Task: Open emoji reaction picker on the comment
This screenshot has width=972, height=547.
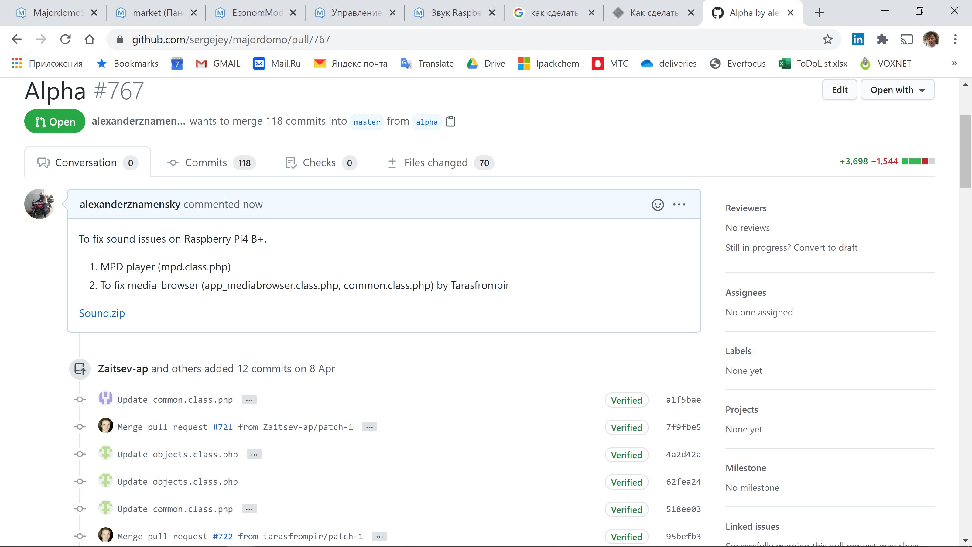Action: pyautogui.click(x=658, y=204)
